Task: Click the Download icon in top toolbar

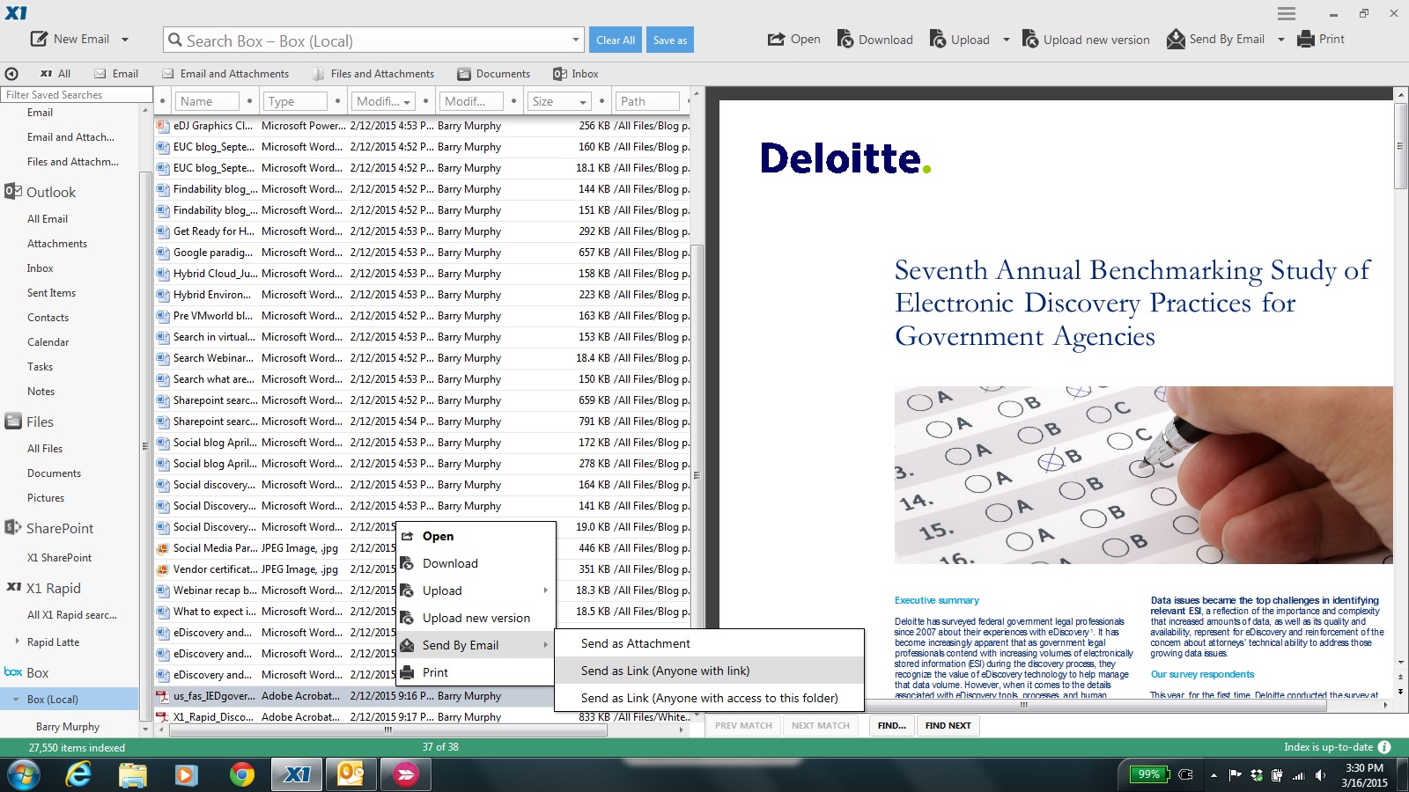Action: 845,39
